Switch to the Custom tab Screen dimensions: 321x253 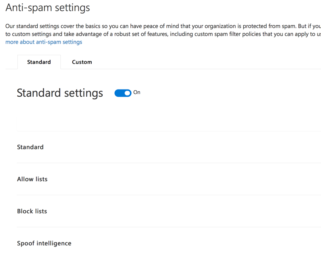click(82, 62)
